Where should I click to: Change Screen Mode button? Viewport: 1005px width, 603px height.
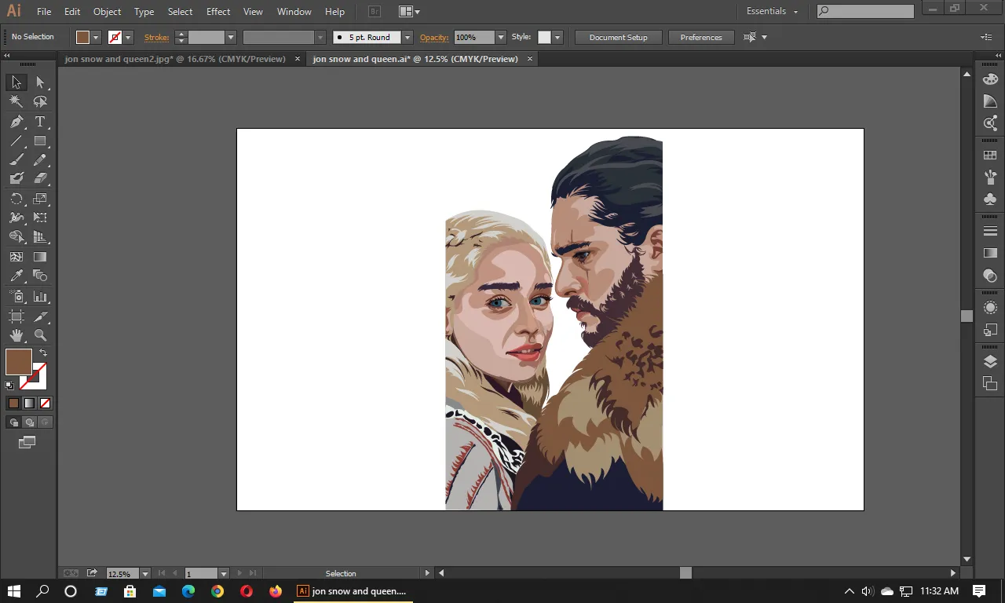click(x=27, y=443)
